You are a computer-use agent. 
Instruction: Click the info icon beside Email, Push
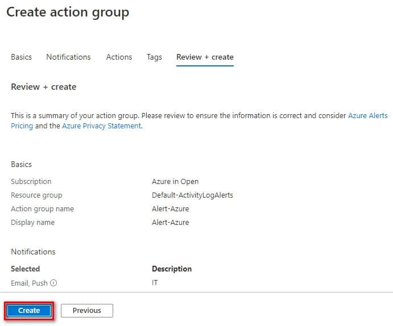coord(54,283)
